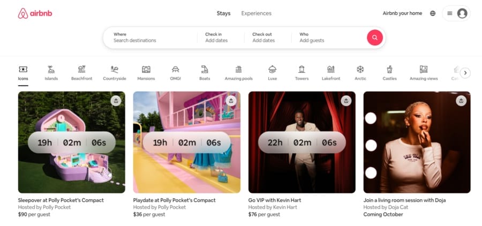Click the $76 per guest price
The image size is (482, 226).
[x=264, y=214]
